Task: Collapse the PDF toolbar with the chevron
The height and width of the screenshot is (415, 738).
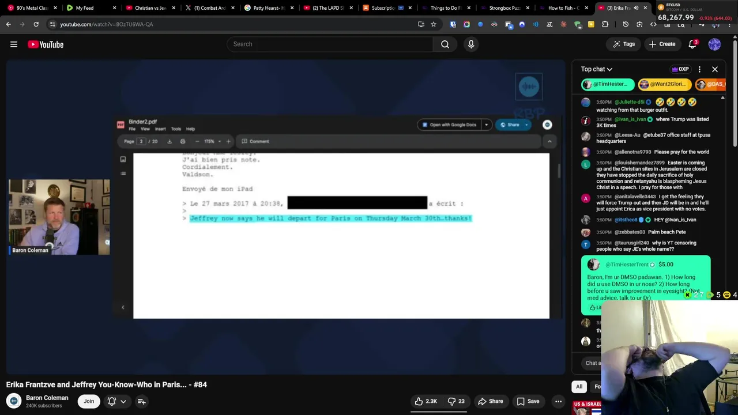Action: 549,141
